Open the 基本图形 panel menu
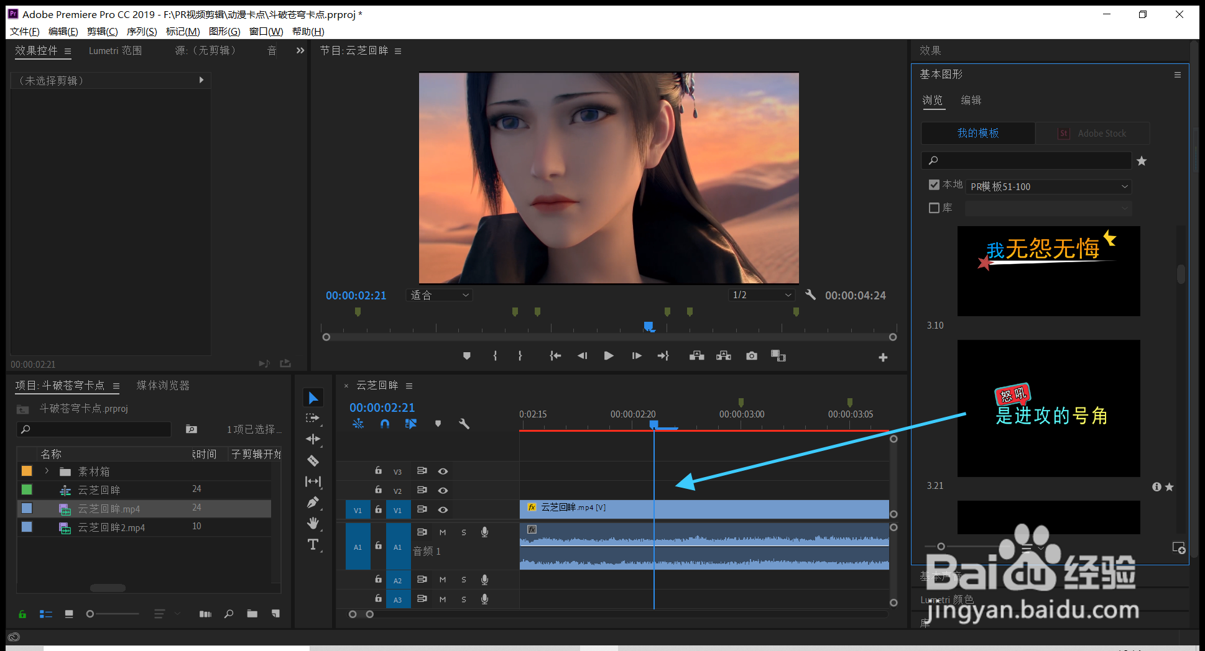This screenshot has height=651, width=1205. 1177,75
